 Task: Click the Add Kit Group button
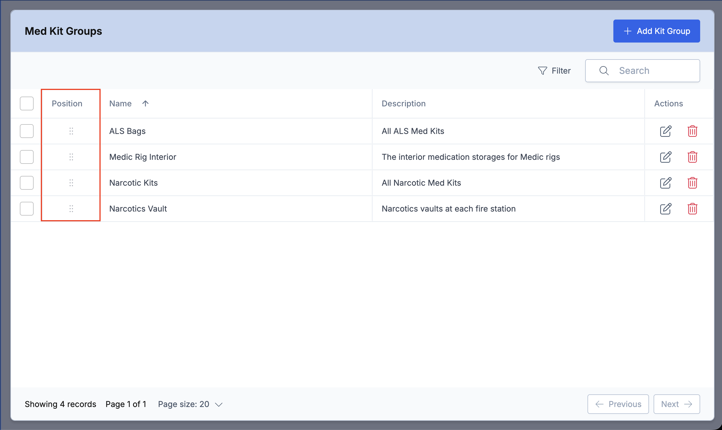(x=656, y=31)
